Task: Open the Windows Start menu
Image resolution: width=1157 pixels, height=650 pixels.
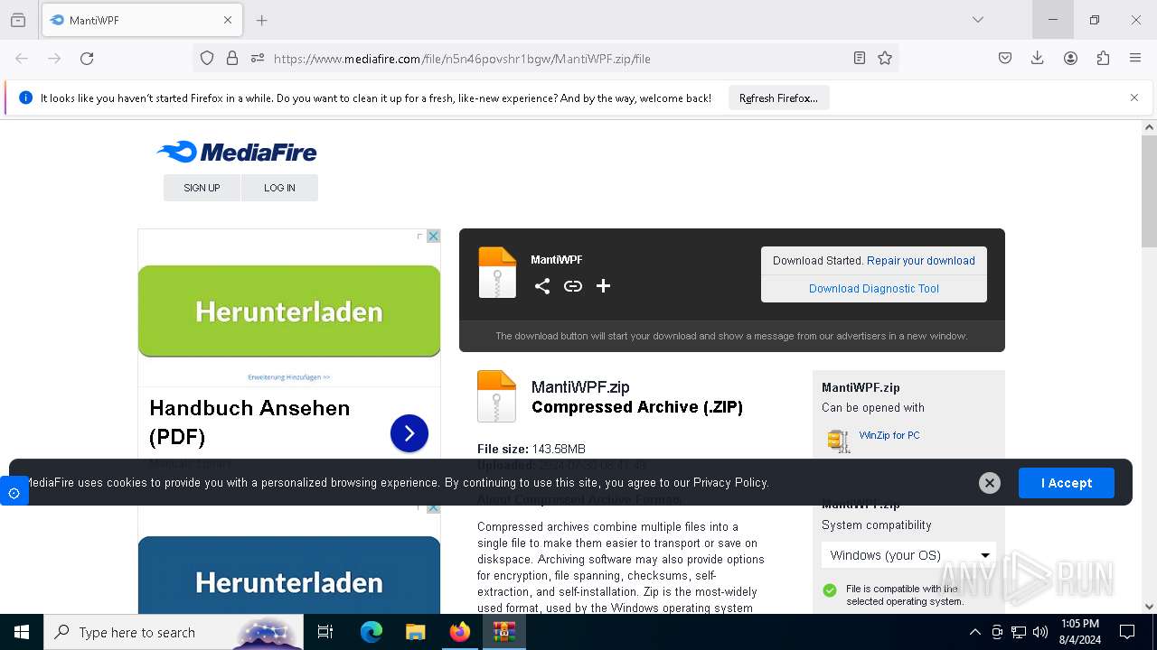Action: [22, 632]
